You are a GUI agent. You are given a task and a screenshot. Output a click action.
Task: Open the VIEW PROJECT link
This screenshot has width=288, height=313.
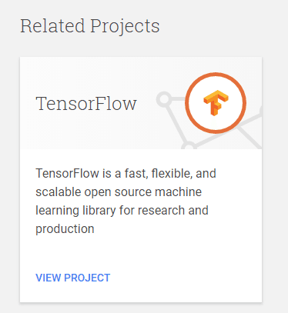[x=73, y=278]
